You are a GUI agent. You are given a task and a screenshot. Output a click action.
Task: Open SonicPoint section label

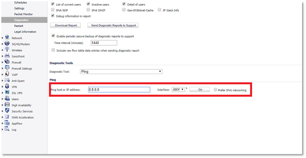[x=18, y=57]
